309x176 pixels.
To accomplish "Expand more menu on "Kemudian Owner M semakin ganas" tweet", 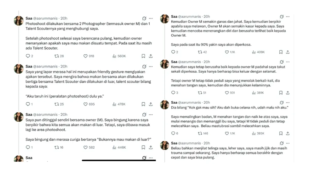I will coord(288,17).
